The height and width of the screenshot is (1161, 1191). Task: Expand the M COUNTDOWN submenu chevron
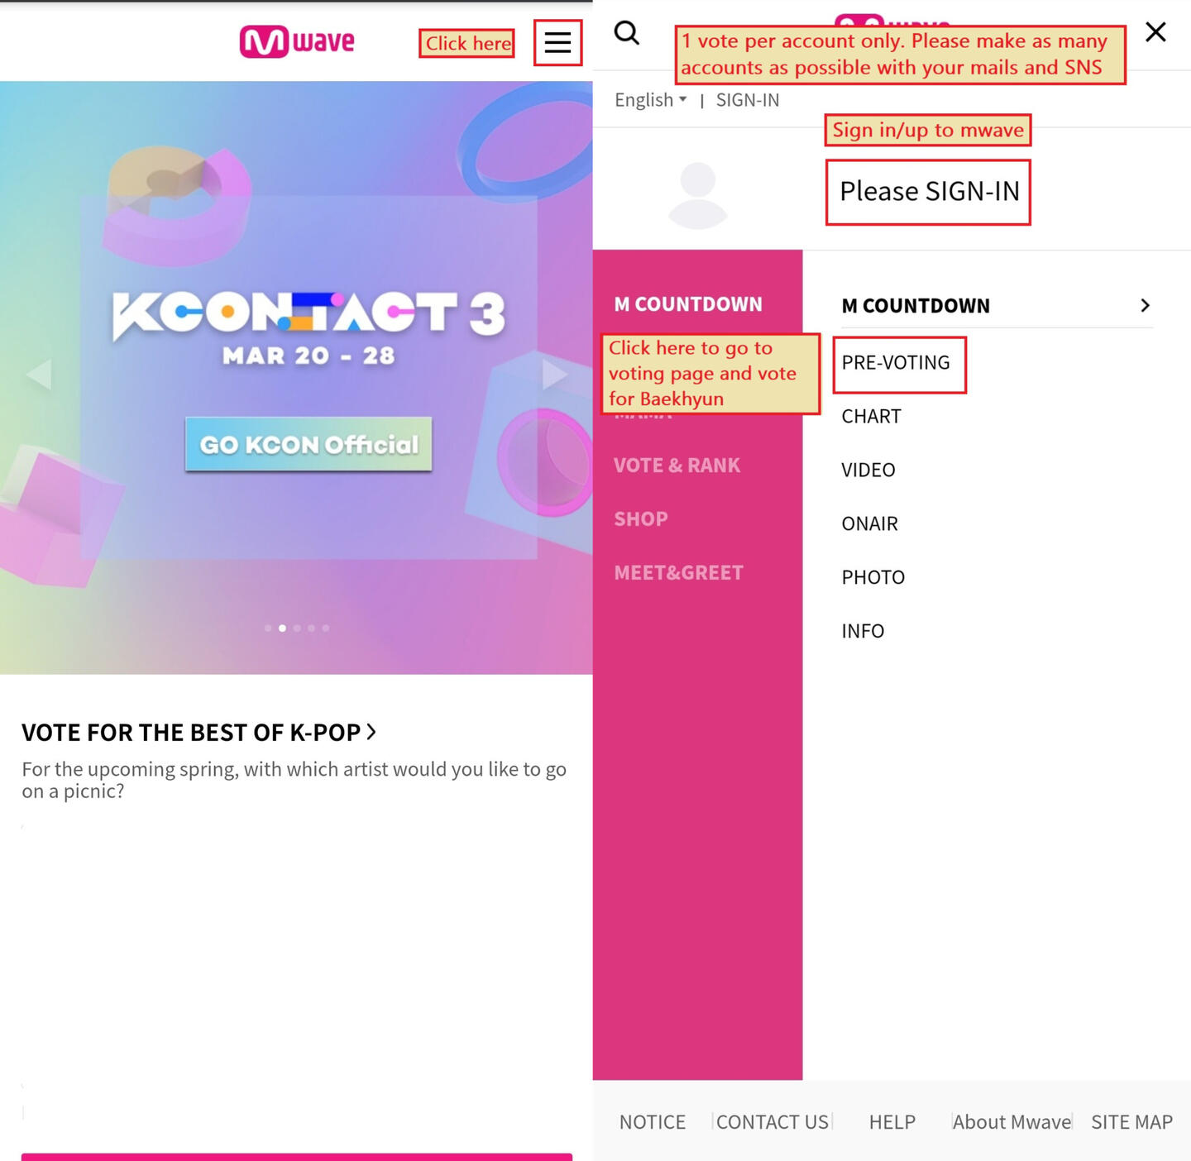[x=1145, y=305]
